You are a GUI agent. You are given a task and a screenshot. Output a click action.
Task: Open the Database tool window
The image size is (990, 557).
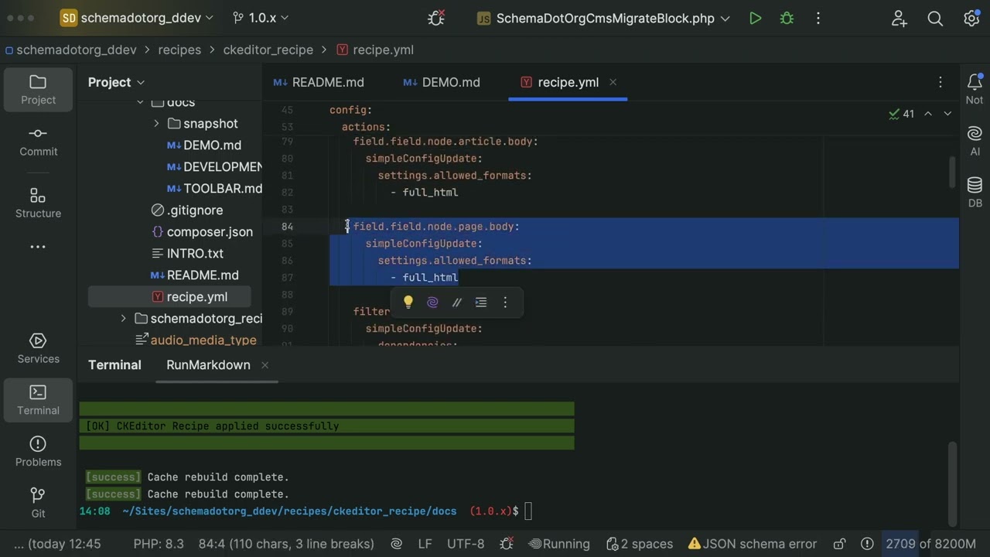(975, 191)
